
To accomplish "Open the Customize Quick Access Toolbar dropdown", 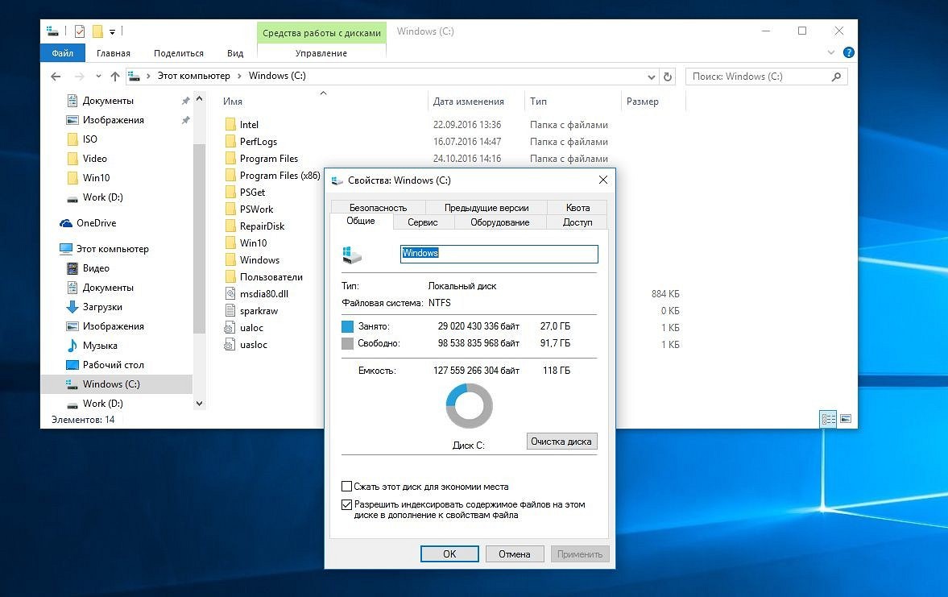I will (113, 31).
